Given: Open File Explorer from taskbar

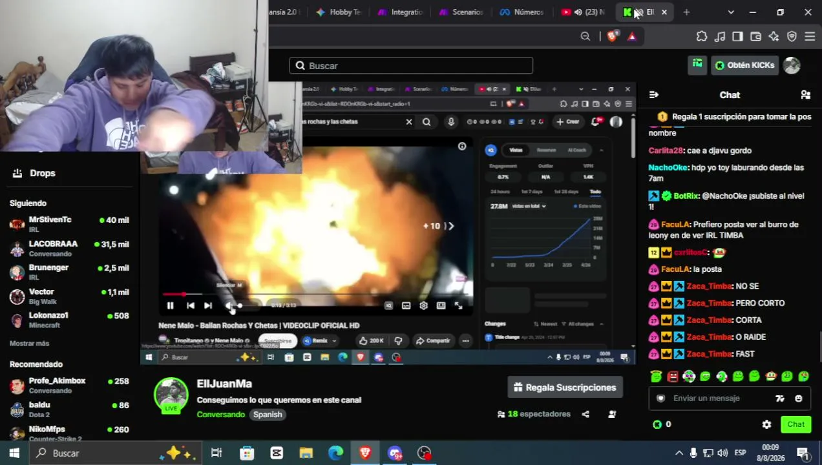Looking at the screenshot, I should point(306,453).
